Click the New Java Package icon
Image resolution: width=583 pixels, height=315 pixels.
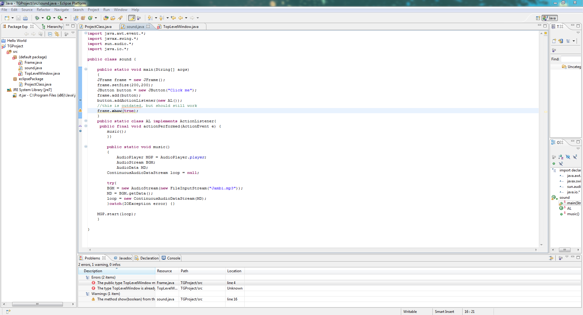point(83,18)
